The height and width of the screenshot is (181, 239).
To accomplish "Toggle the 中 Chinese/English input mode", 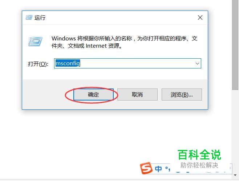I will click(158, 169).
